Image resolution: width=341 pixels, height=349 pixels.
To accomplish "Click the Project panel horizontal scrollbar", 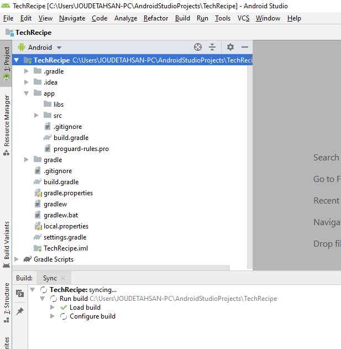I will (x=121, y=267).
